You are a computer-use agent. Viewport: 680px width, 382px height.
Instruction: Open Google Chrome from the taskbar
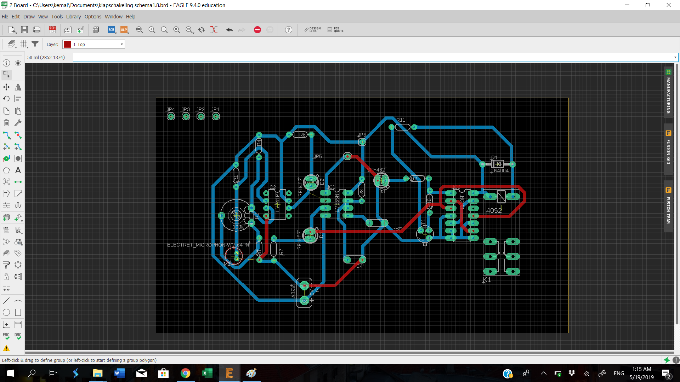pos(185,373)
